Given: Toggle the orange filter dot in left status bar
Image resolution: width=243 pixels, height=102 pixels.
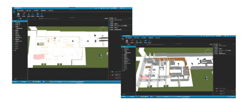Looking at the screenshot, I should click(35, 82).
